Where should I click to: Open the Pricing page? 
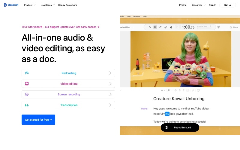[183, 5]
